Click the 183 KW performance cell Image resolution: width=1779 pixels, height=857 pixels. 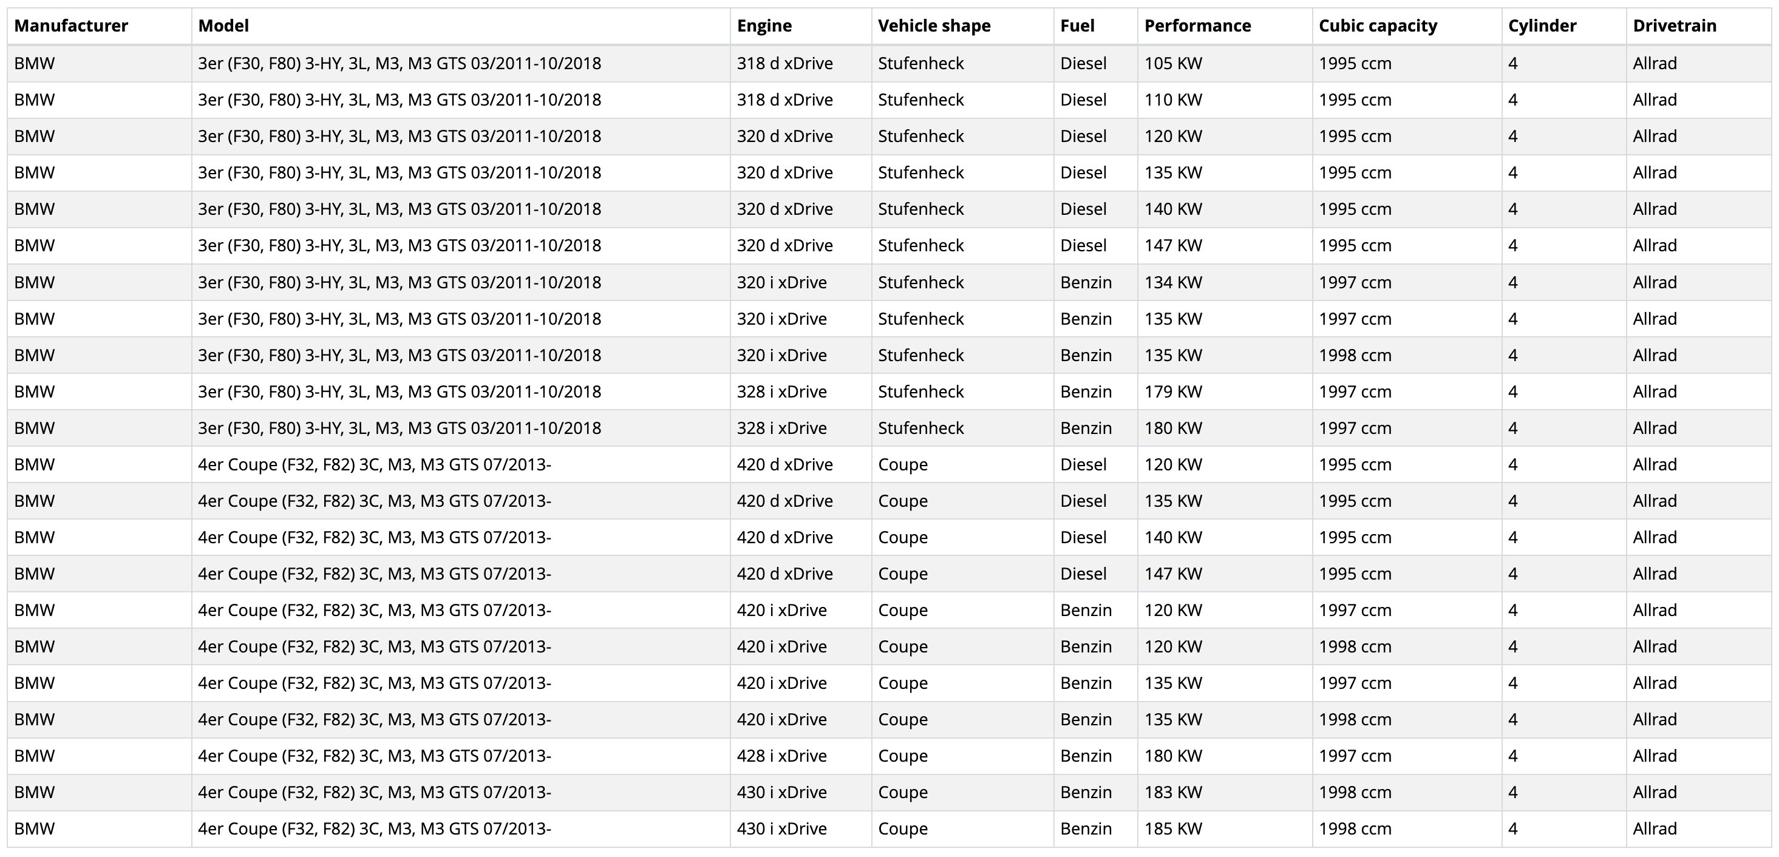1172,793
